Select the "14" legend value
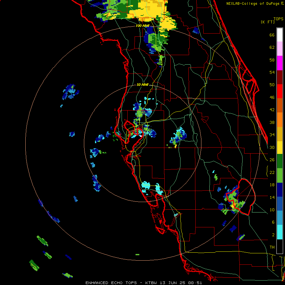This screenshot has height=285, width=285. pyautogui.click(x=272, y=197)
